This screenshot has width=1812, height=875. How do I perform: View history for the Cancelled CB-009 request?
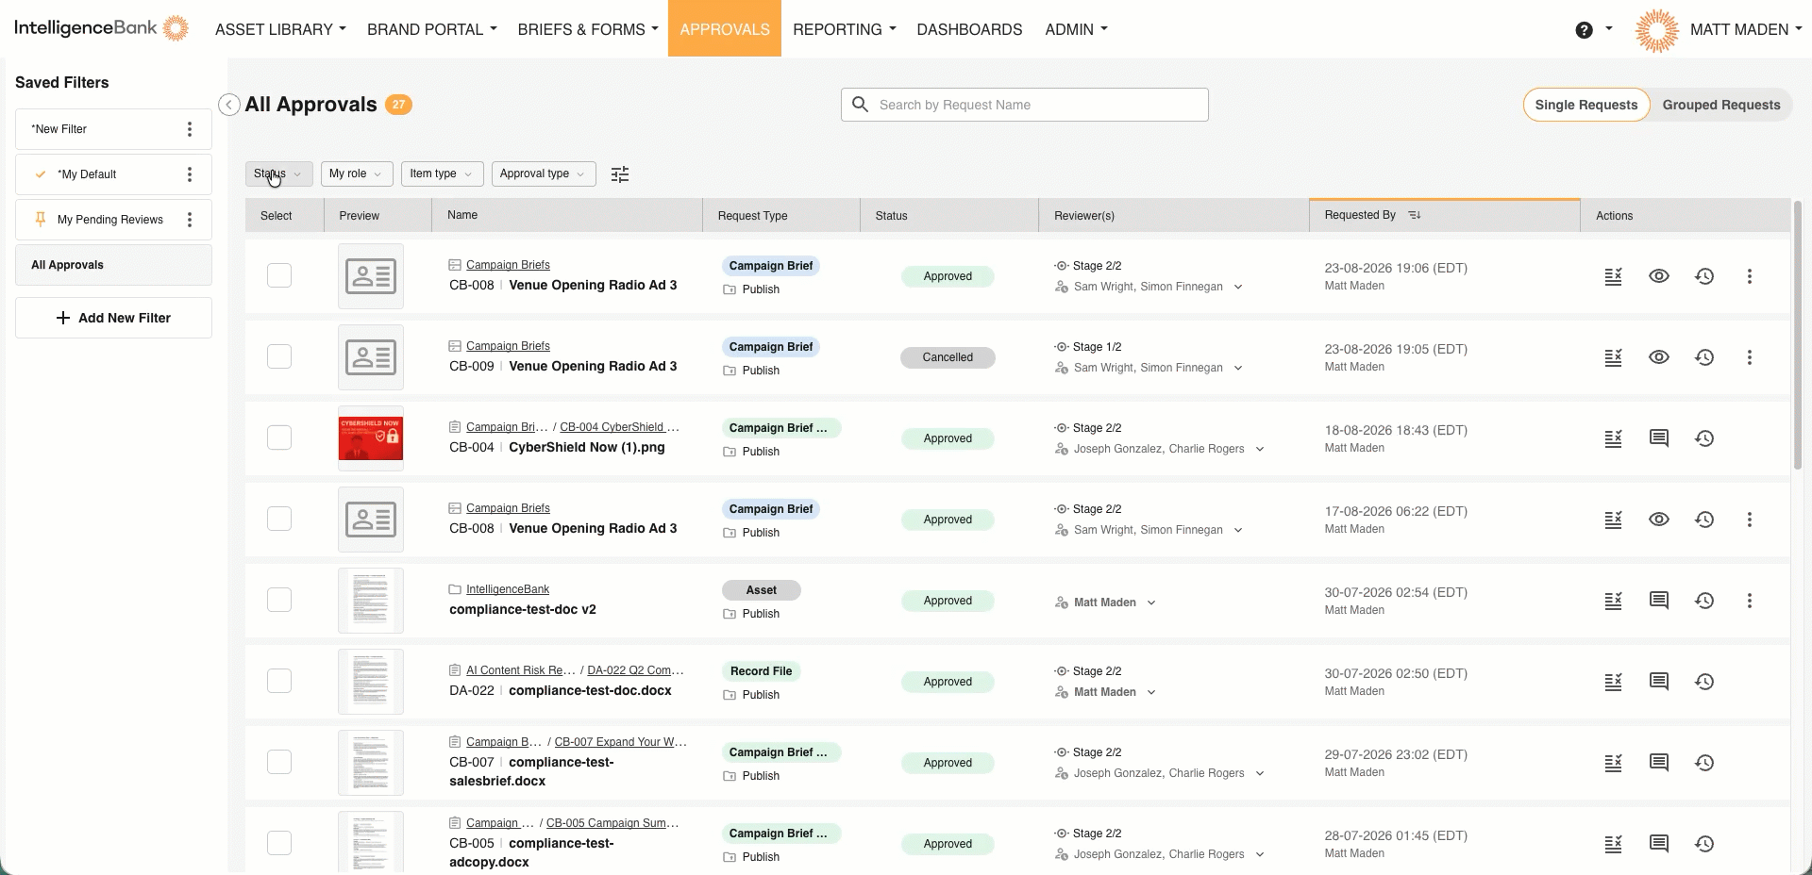point(1704,357)
